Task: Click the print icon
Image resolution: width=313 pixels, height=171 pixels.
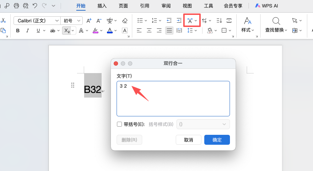Action: [x=16, y=6]
